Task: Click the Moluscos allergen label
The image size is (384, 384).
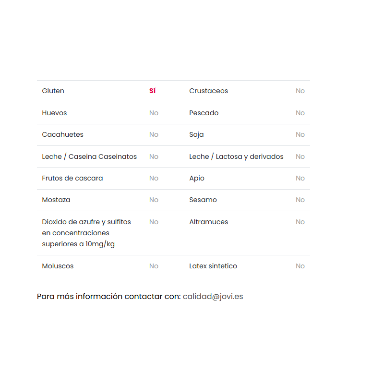Action: (58, 266)
